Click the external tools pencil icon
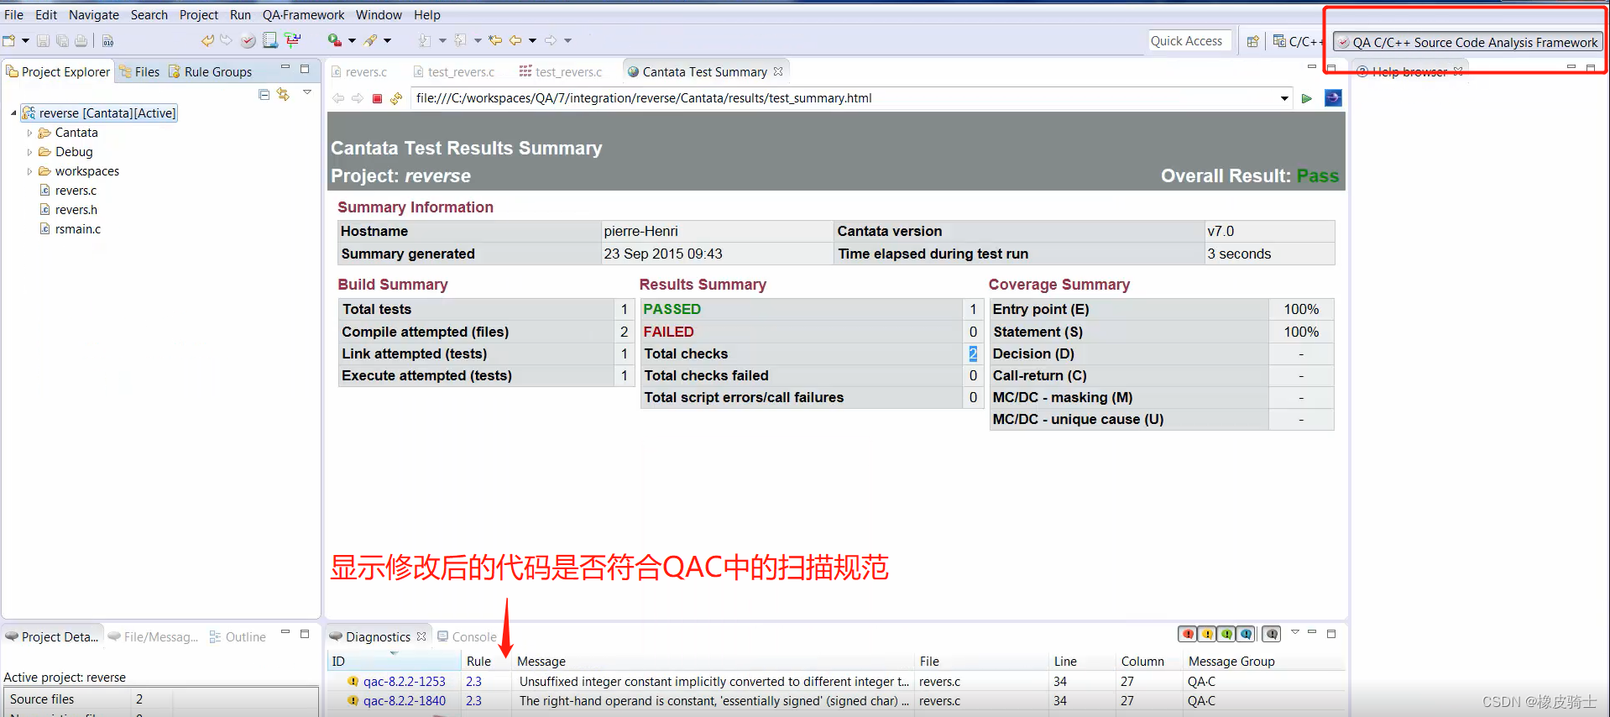This screenshot has width=1610, height=717. [370, 40]
